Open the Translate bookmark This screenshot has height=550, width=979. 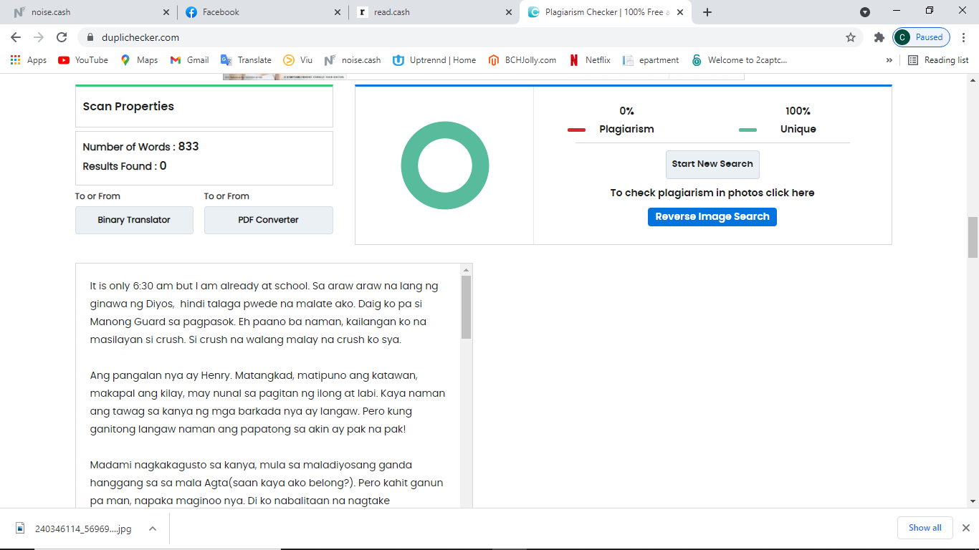coord(246,60)
